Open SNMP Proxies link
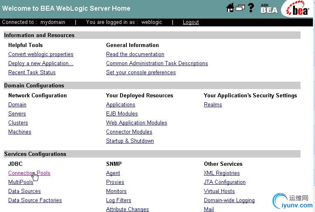Image resolution: width=315 pixels, height=212 pixels. (x=115, y=182)
